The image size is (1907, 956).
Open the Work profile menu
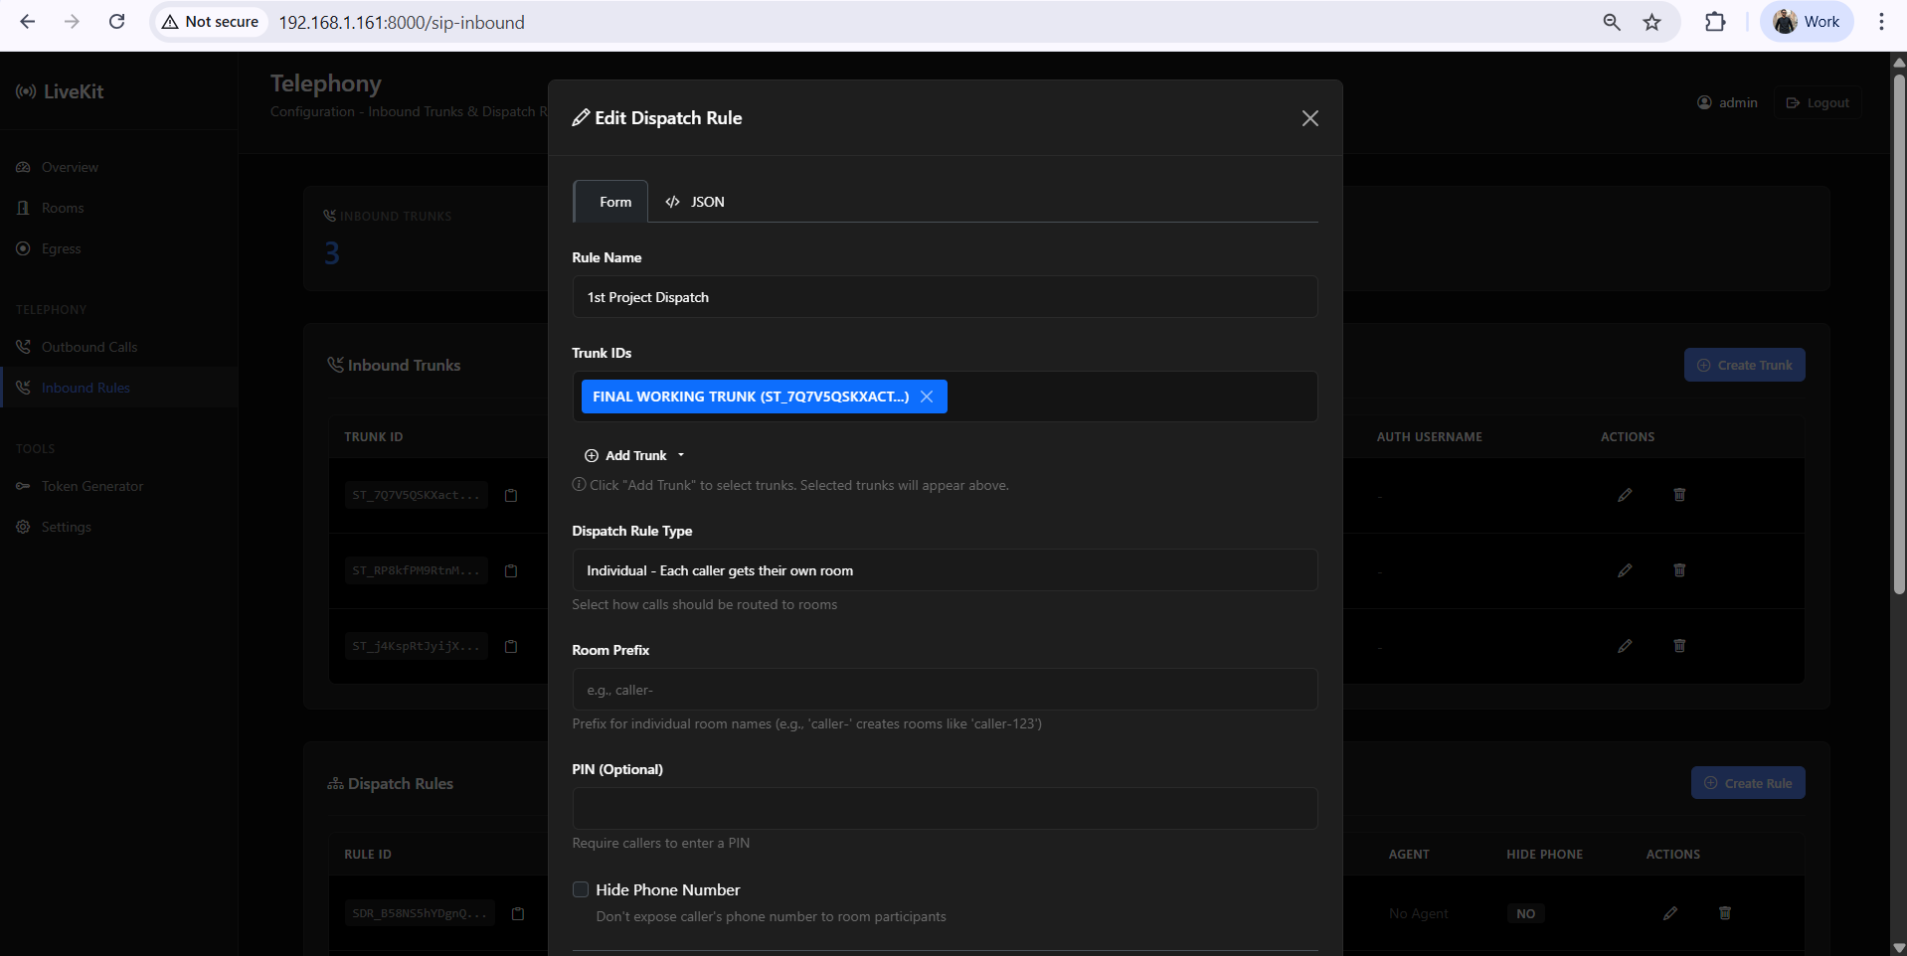(x=1807, y=22)
